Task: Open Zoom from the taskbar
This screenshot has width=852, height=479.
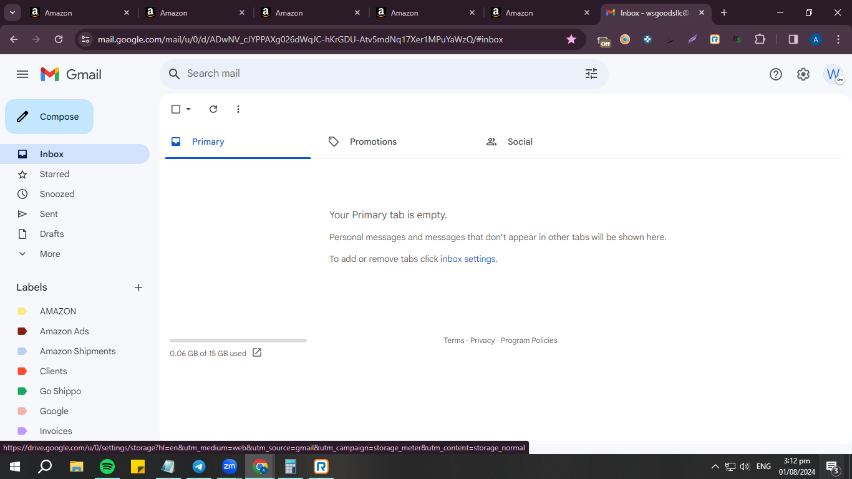Action: click(x=230, y=467)
